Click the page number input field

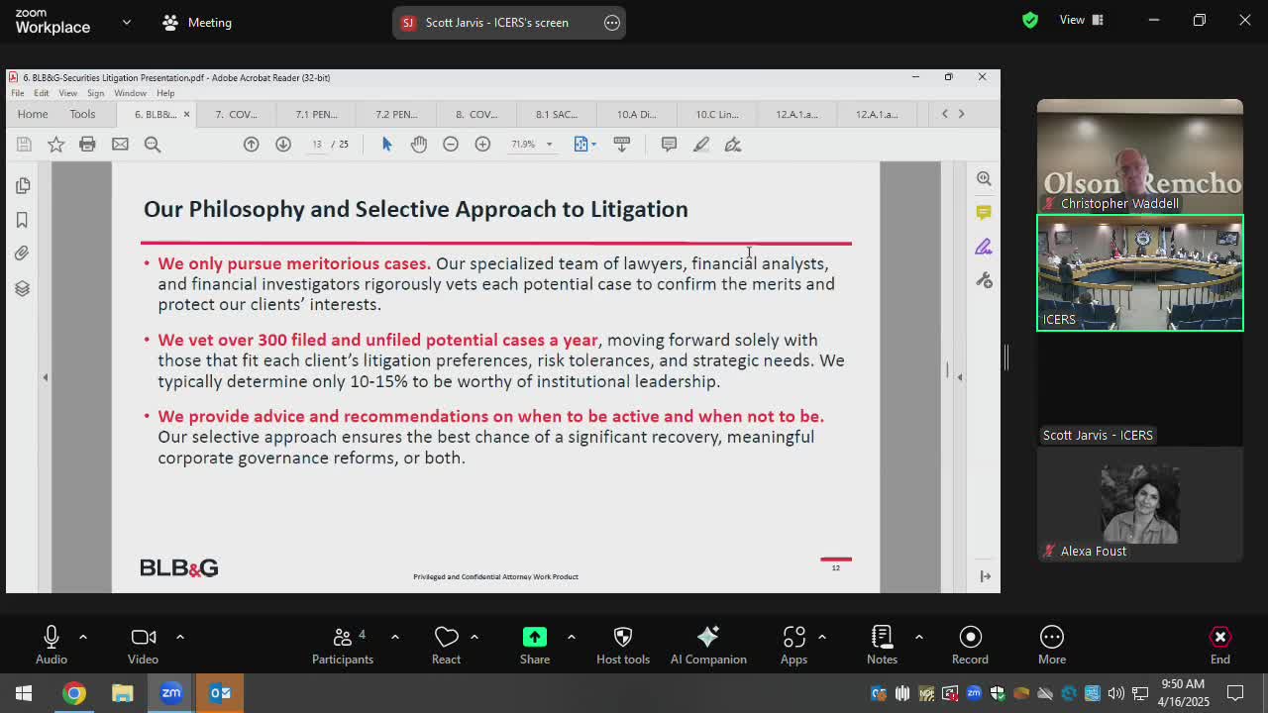click(317, 145)
